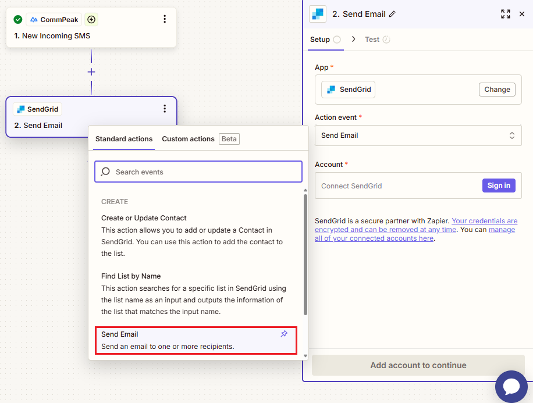This screenshot has width=533, height=403.
Task: Click the events list scrollbar thumb
Action: (x=305, y=254)
